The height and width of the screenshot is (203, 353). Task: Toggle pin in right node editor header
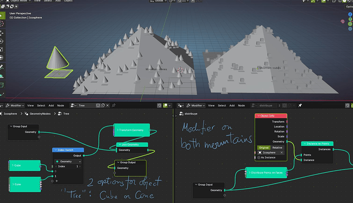(300, 105)
